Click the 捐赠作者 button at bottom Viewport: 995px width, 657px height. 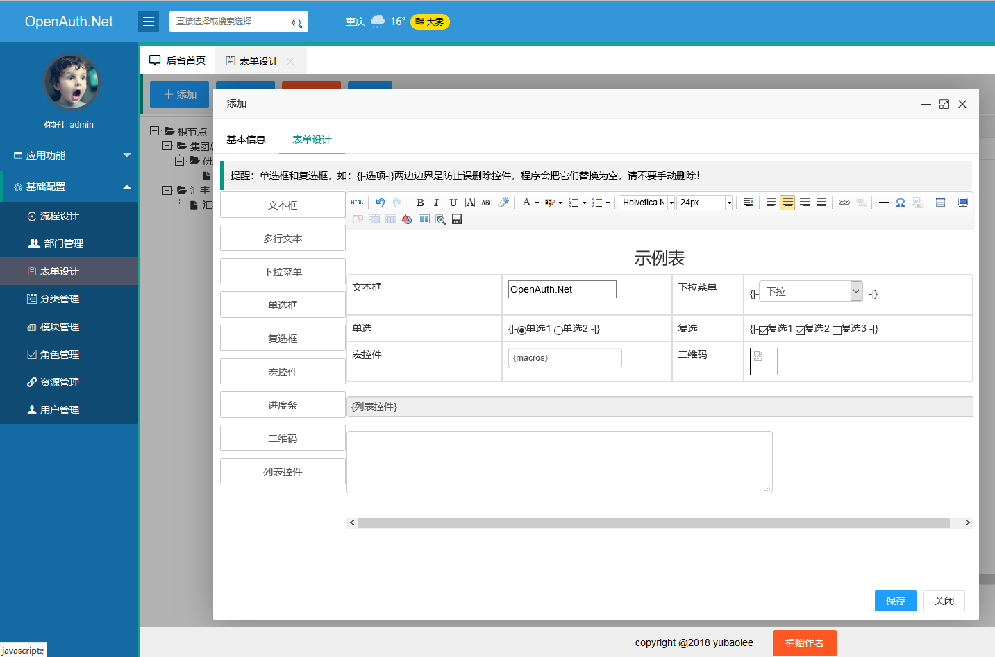pos(804,643)
